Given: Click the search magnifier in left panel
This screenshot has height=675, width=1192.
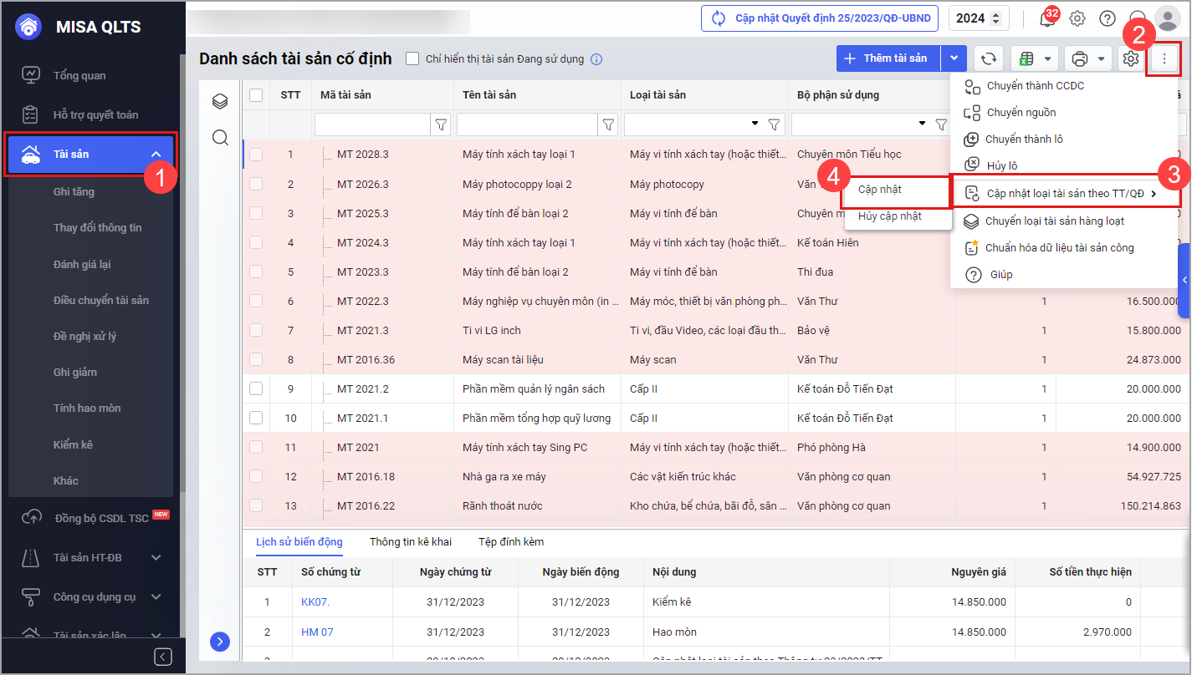Looking at the screenshot, I should 220,138.
